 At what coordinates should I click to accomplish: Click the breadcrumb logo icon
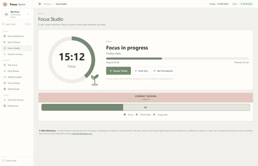coord(40,4)
